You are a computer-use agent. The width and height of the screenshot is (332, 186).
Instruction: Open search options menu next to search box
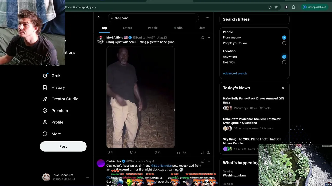(x=208, y=17)
